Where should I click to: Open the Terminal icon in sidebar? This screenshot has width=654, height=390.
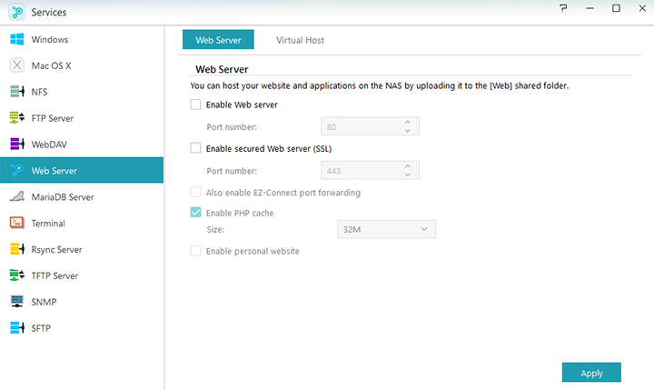pos(16,223)
